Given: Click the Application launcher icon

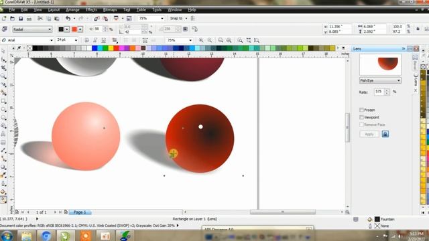Looking at the screenshot, I should (116, 18).
